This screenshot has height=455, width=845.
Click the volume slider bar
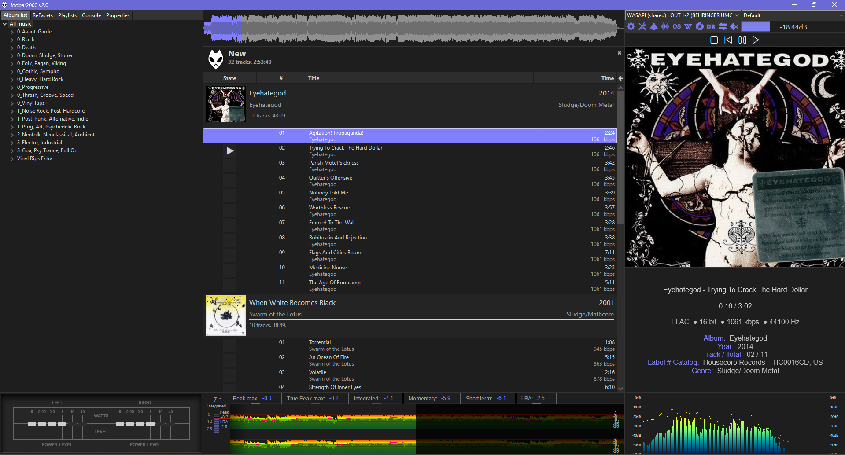756,27
